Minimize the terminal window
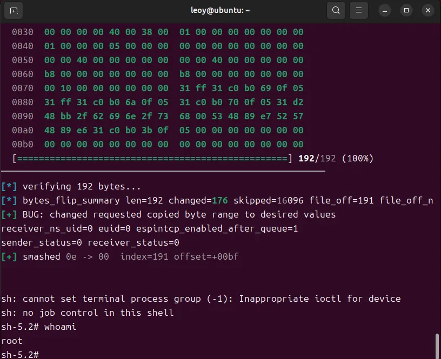This screenshot has height=359, width=441. (384, 10)
